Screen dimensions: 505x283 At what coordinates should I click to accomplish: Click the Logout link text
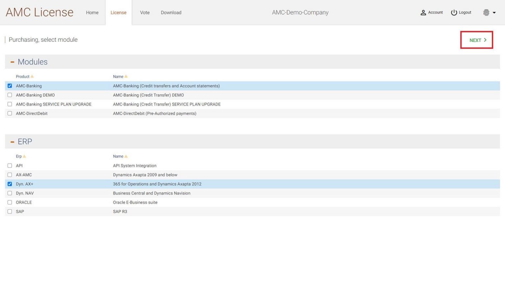point(465,12)
